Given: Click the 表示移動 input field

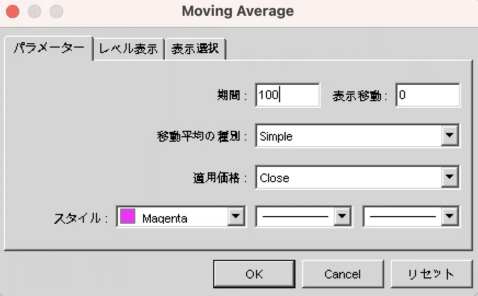Looking at the screenshot, I should click(x=428, y=95).
